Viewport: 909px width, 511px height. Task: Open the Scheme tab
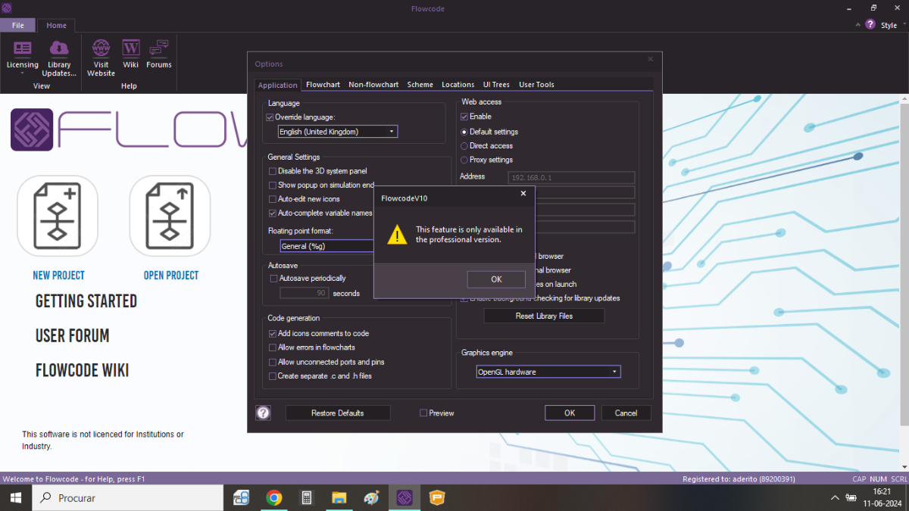tap(420, 85)
